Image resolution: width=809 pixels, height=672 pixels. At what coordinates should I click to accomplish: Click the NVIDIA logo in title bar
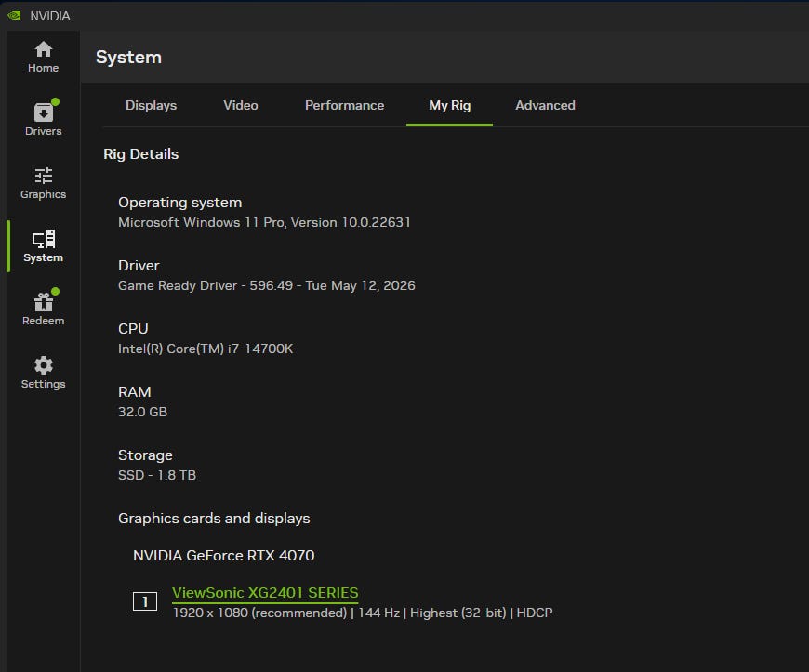pos(15,16)
